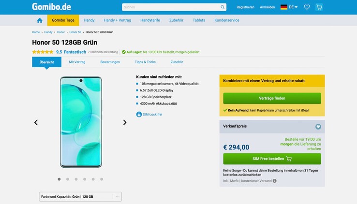Open the wishlist heart icon in the header
The width and height of the screenshot is (357, 204).
[x=307, y=7]
